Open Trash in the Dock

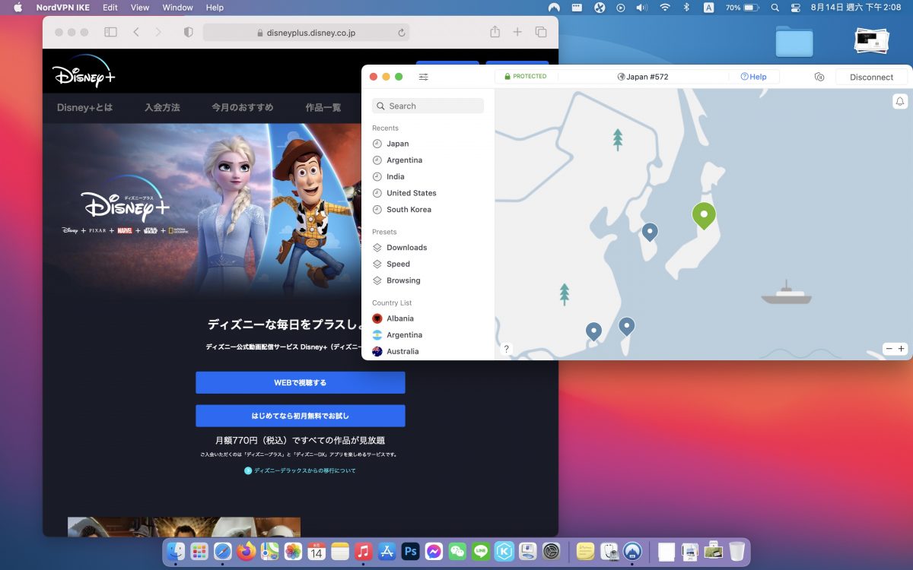coord(736,552)
